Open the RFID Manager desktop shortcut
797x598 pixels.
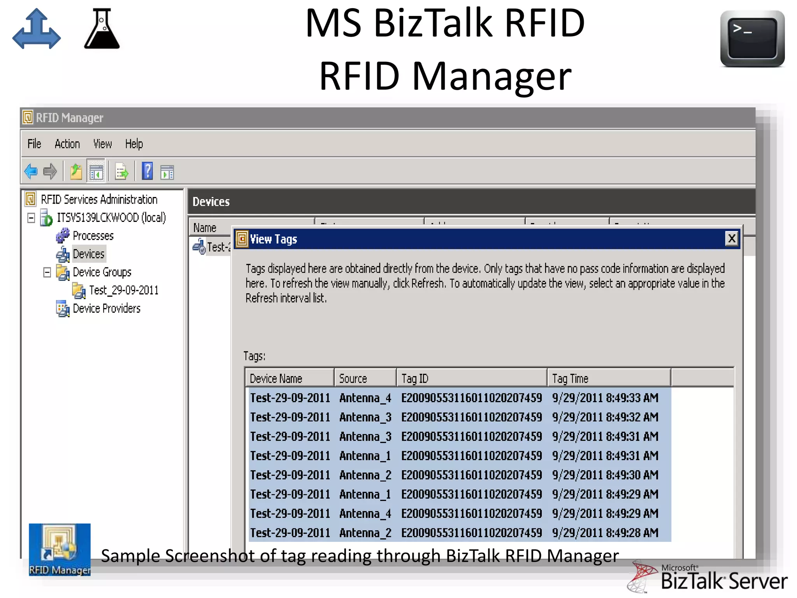click(x=60, y=549)
